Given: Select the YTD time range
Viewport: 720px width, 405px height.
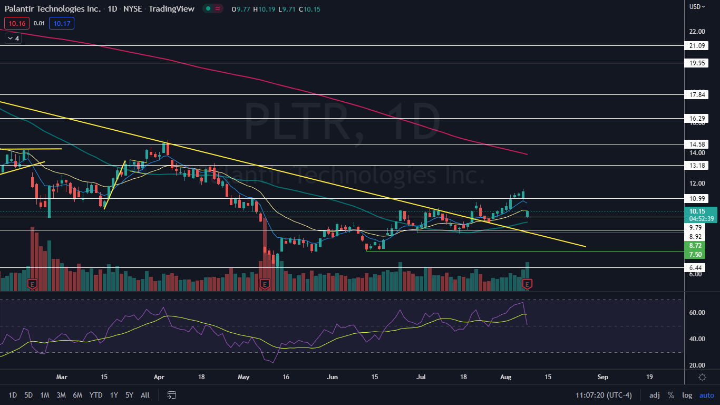Looking at the screenshot, I should point(96,395).
